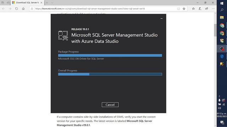Add this page to favorites star
Viewport: 227px width, 127px height.
pyautogui.click(x=184, y=9)
